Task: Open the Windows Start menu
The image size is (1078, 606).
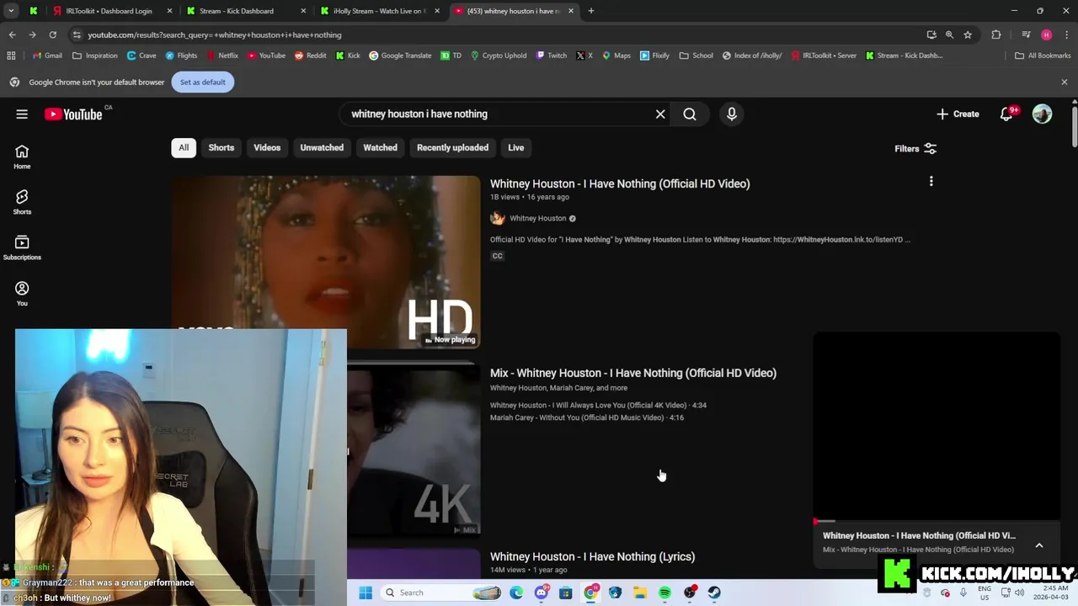Action: pyautogui.click(x=366, y=593)
